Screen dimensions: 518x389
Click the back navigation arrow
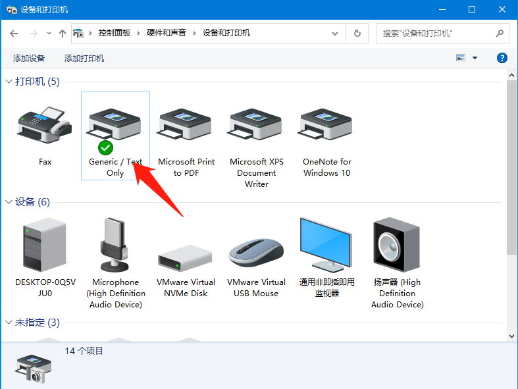14,34
